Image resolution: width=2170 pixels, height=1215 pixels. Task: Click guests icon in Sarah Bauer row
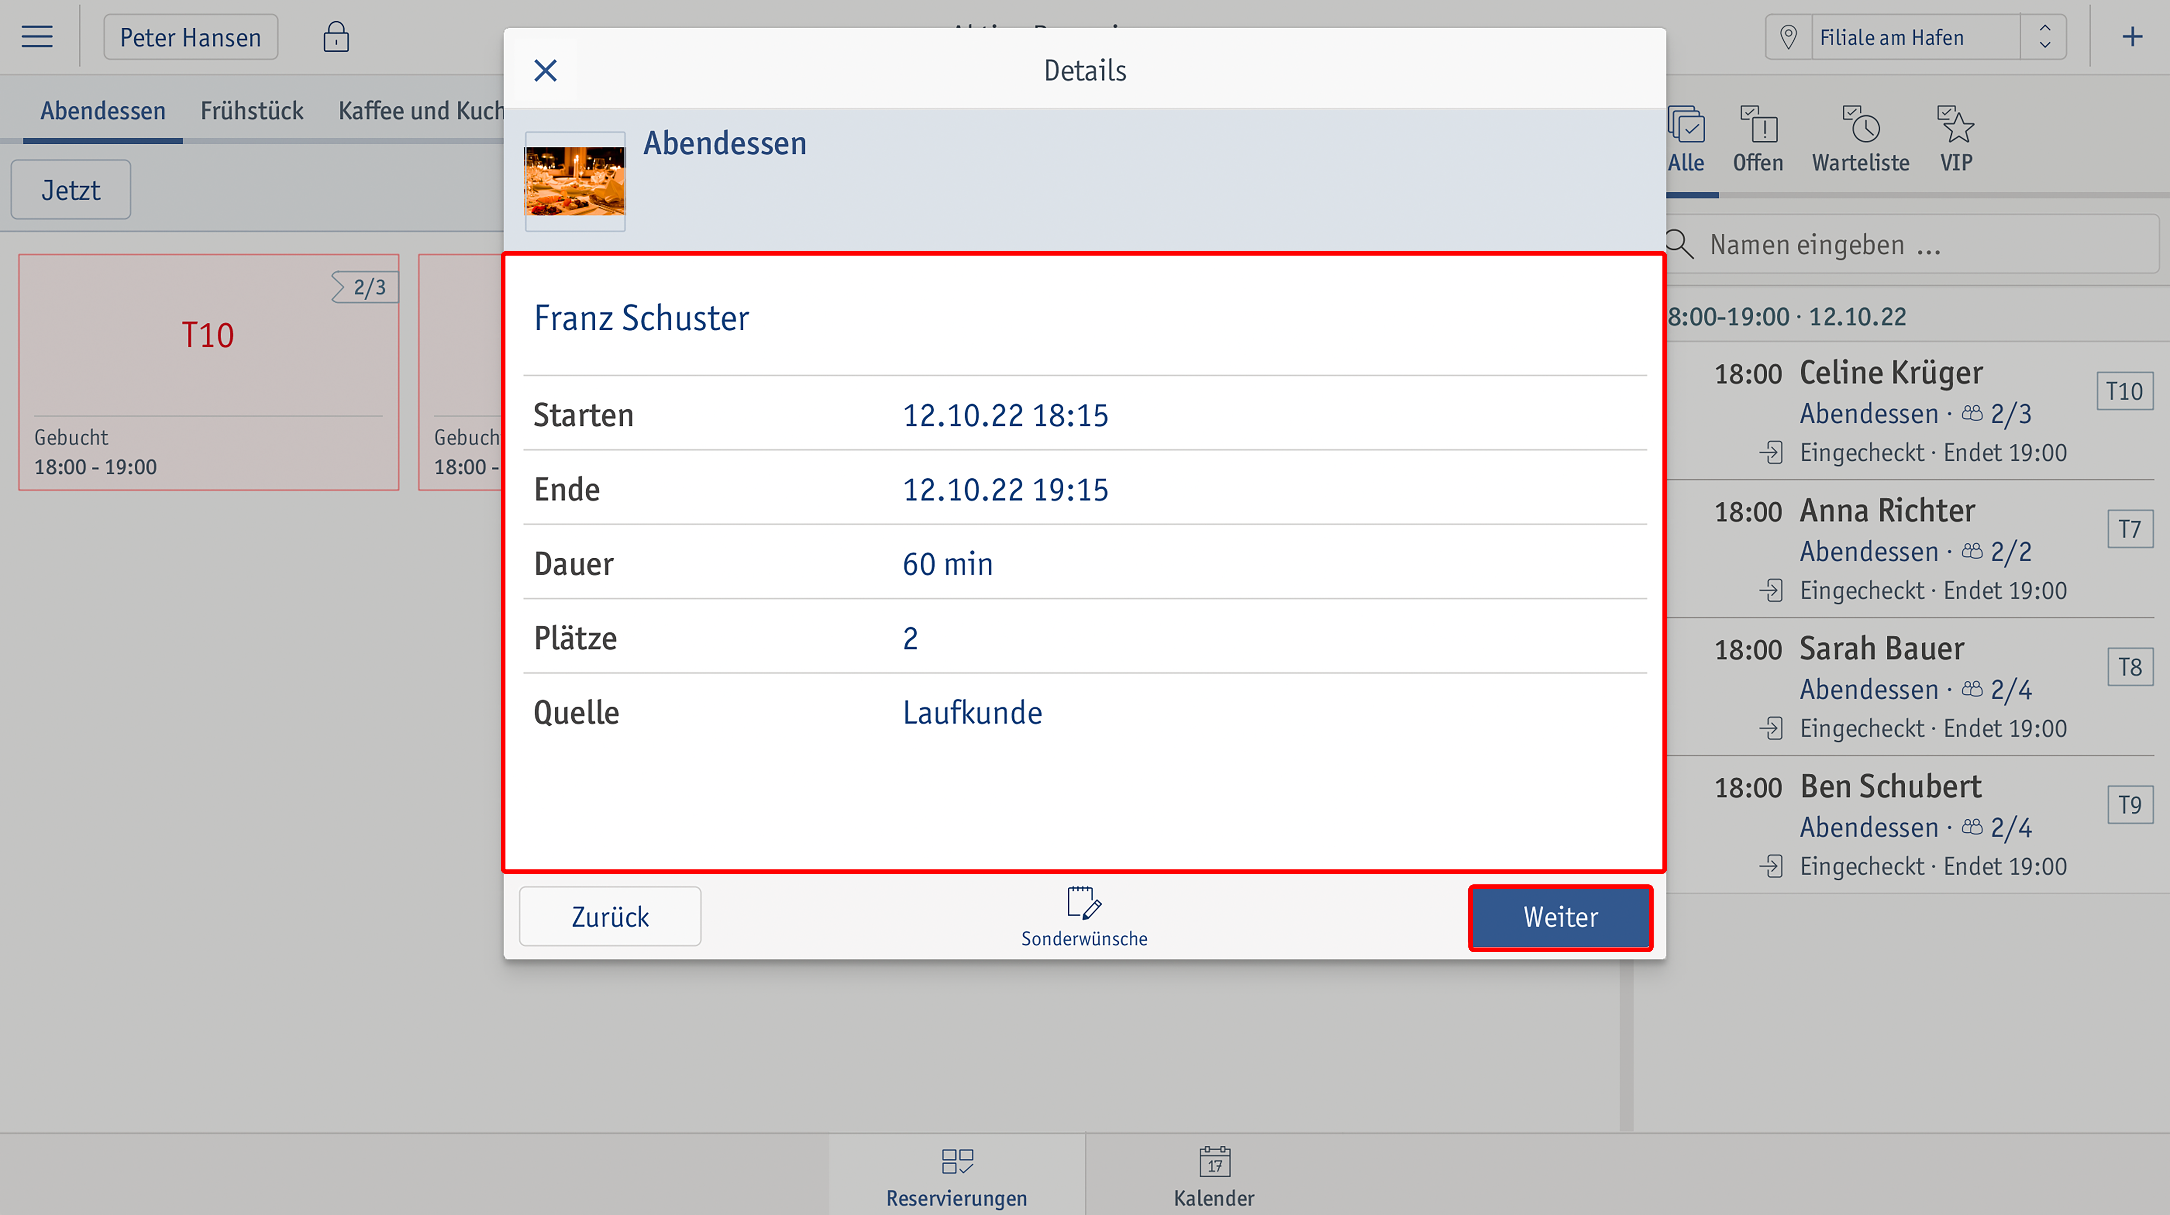(1972, 689)
